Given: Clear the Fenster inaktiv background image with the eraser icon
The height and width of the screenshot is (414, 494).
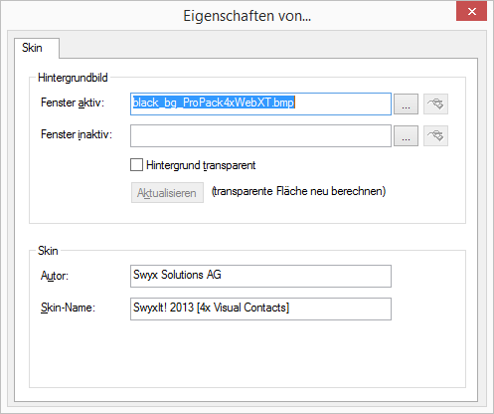Looking at the screenshot, I should (x=435, y=135).
